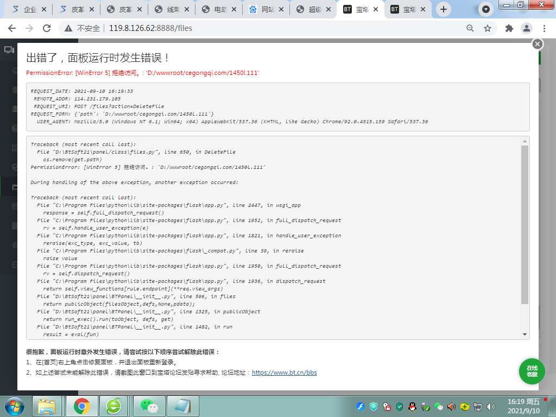This screenshot has height=417, width=556.
Task: Click the REMOTE_ADDR 114.231.179.105 line
Action: coord(77,99)
